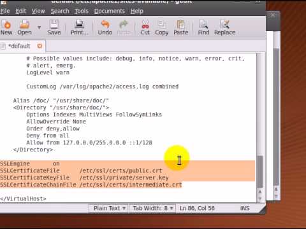Click the resize grip at window corner

tap(262, 210)
